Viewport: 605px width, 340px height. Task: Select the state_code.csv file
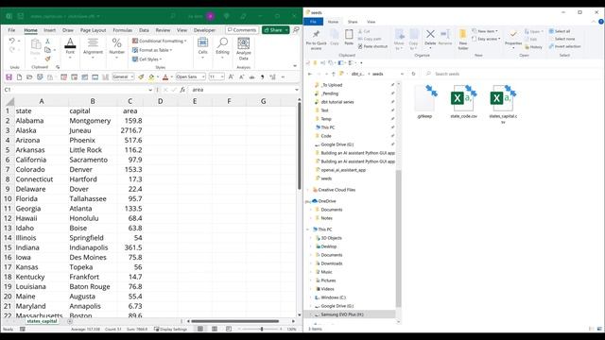pyautogui.click(x=463, y=102)
